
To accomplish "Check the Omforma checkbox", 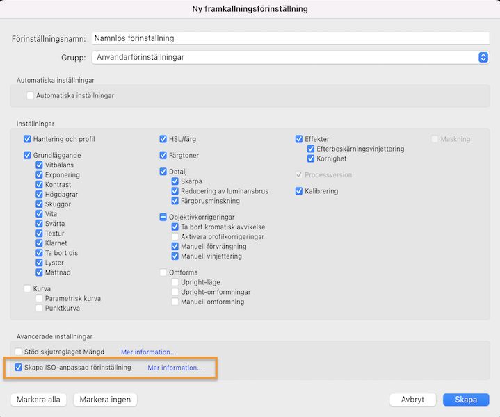I will (x=163, y=272).
